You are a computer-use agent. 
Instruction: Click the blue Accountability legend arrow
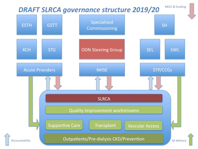(x=7, y=139)
